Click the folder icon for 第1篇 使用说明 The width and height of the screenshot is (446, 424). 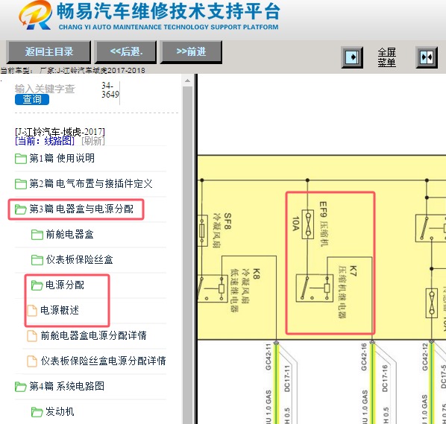pos(21,159)
